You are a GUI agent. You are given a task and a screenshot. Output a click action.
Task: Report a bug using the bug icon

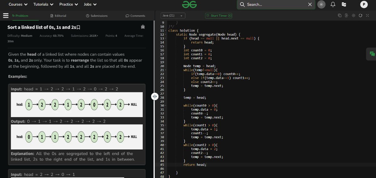click(143, 27)
